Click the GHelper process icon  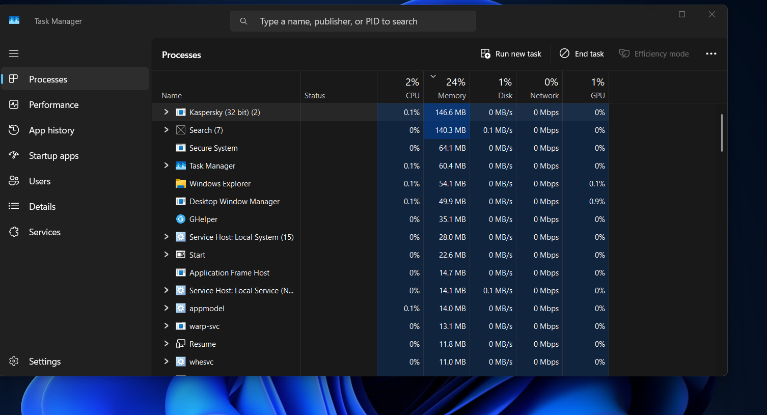[180, 219]
